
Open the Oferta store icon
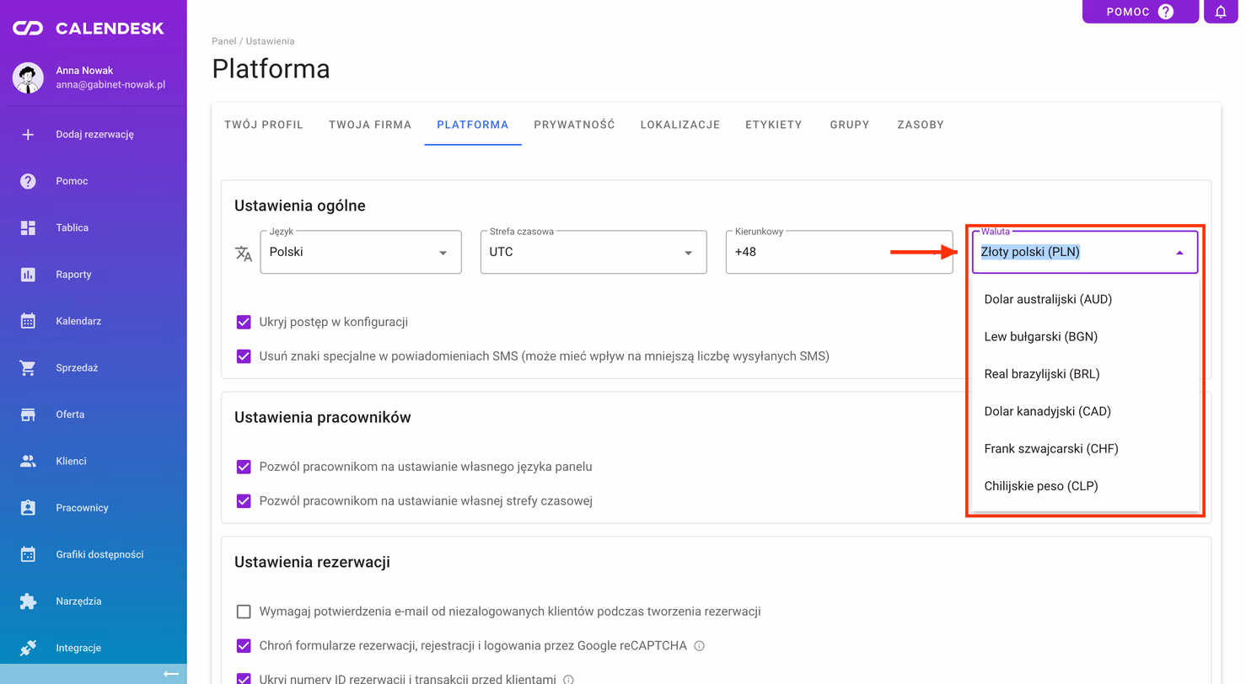[28, 414]
